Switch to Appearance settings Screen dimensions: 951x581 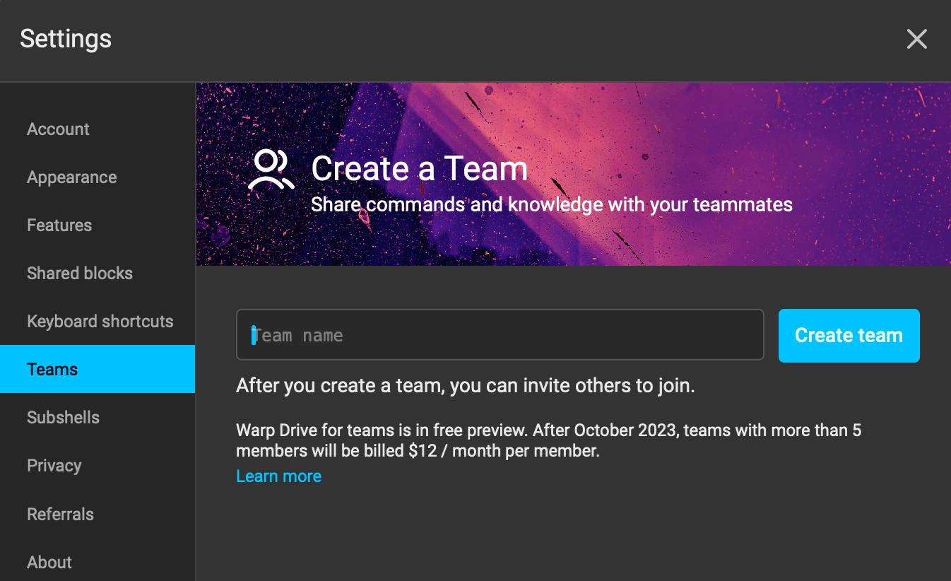(x=98, y=177)
